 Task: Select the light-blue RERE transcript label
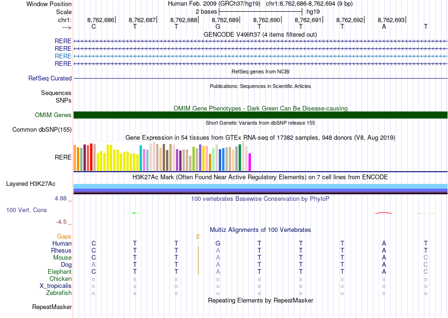(63, 56)
